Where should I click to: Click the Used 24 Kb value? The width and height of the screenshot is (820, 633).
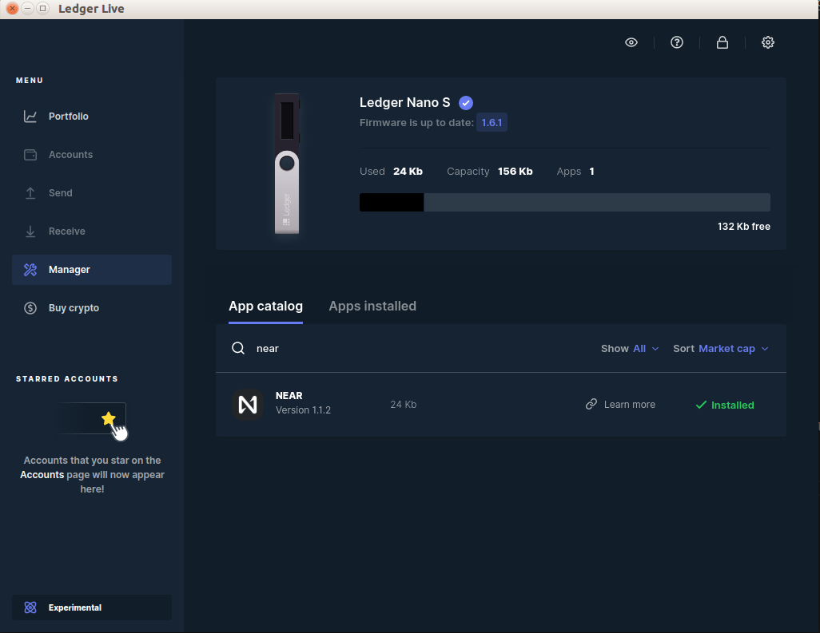point(408,172)
